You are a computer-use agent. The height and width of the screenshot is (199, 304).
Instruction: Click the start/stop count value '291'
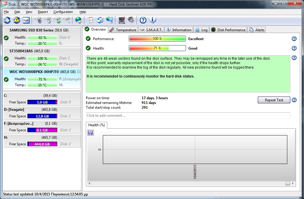tap(145, 108)
